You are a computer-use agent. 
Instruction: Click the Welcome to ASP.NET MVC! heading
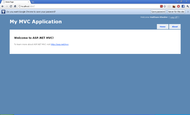click(x=34, y=38)
